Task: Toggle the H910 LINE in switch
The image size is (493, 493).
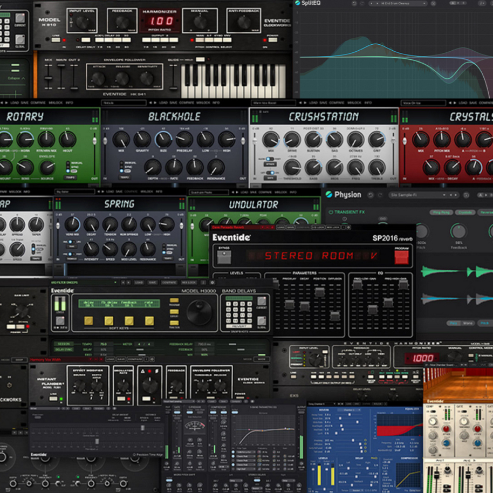Action: click(56, 40)
